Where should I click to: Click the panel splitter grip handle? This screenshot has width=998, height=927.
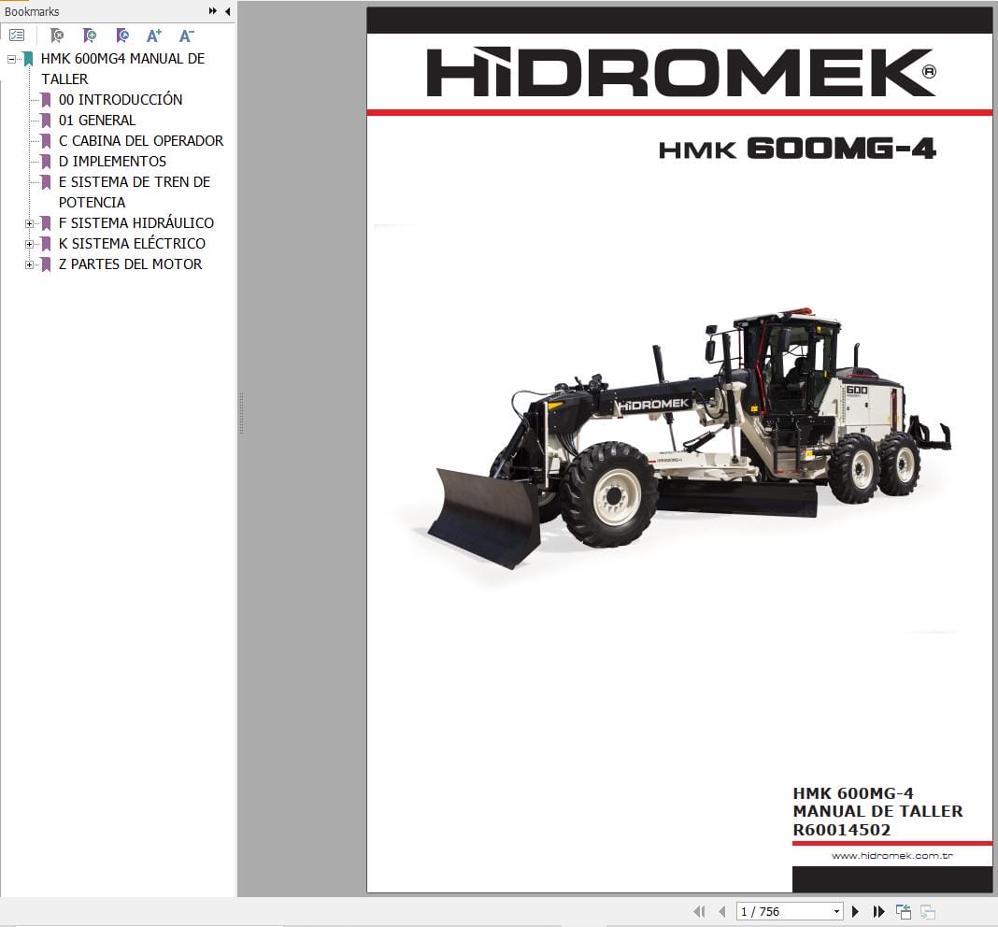[x=241, y=414]
